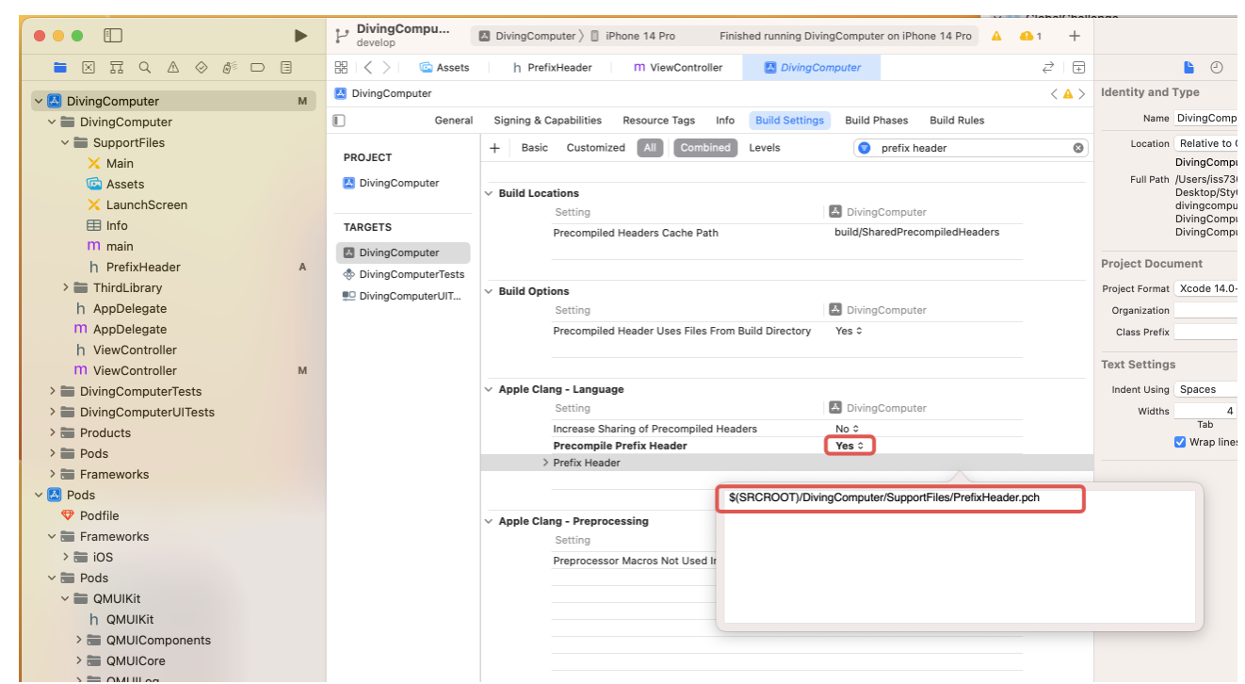Open the Debug navigator
This screenshot has width=1245, height=684.
(x=230, y=68)
